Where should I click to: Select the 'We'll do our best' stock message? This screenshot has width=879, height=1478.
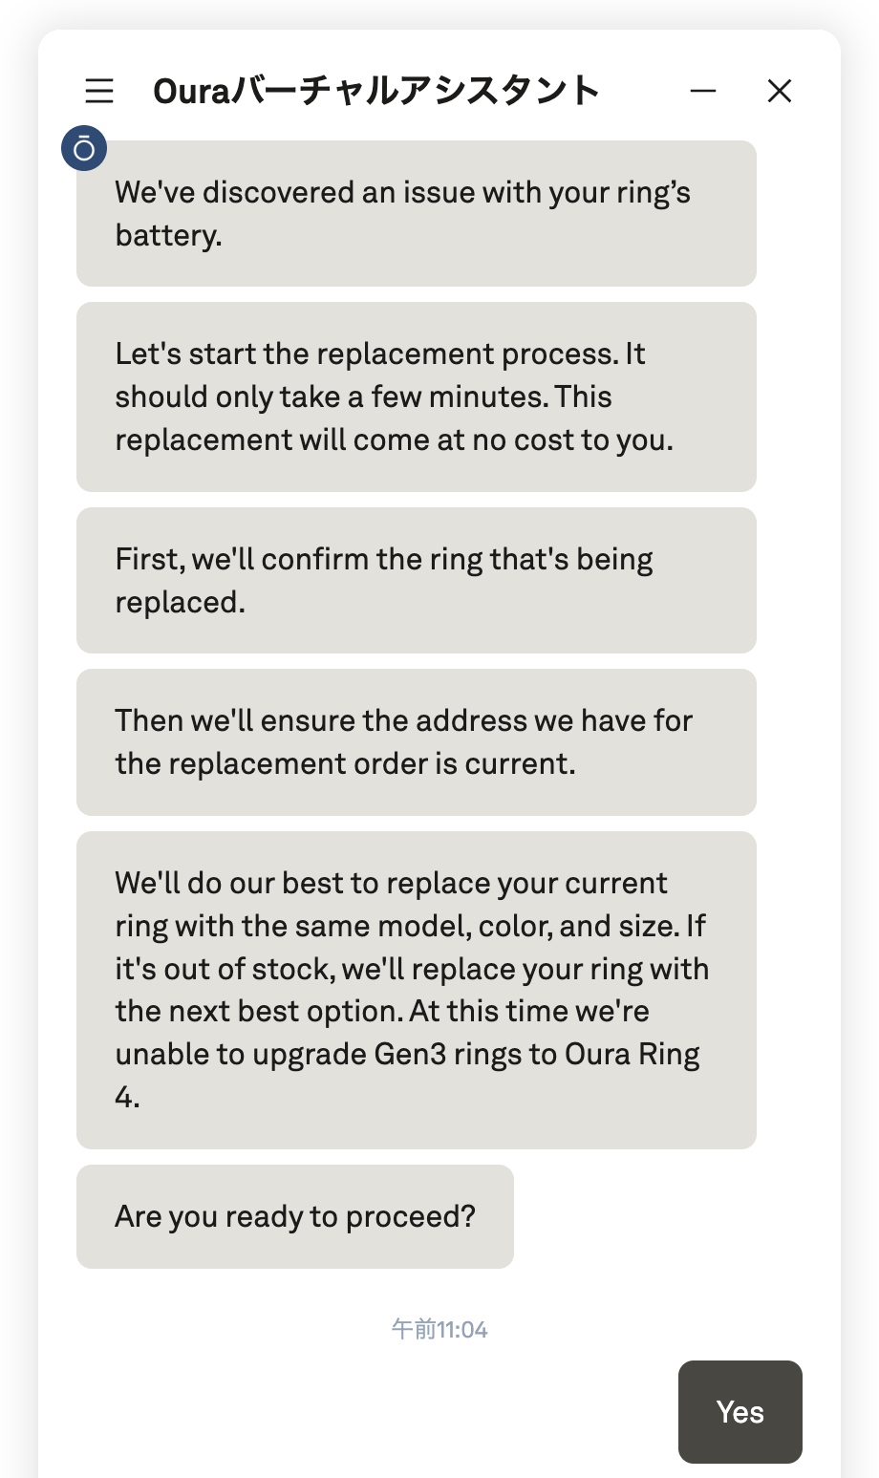(x=417, y=990)
